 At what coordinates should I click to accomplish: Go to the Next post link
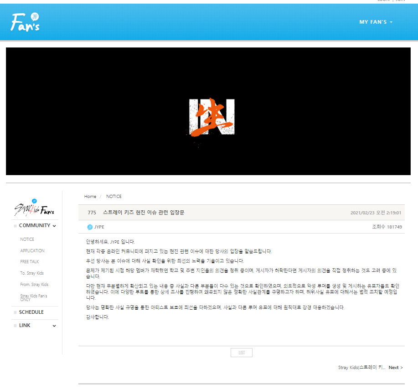(396, 368)
